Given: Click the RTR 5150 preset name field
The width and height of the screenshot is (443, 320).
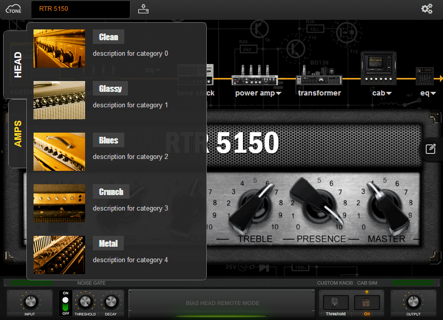Looking at the screenshot, I should (x=80, y=9).
